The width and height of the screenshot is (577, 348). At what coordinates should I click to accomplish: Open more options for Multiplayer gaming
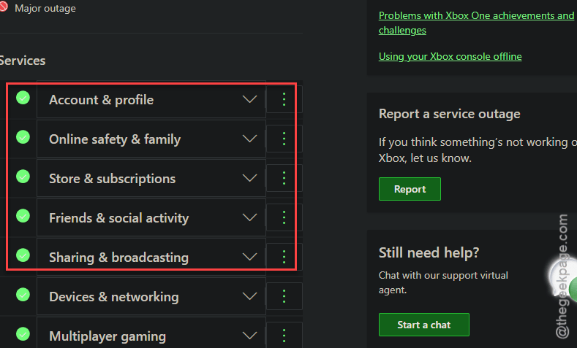pos(284,335)
